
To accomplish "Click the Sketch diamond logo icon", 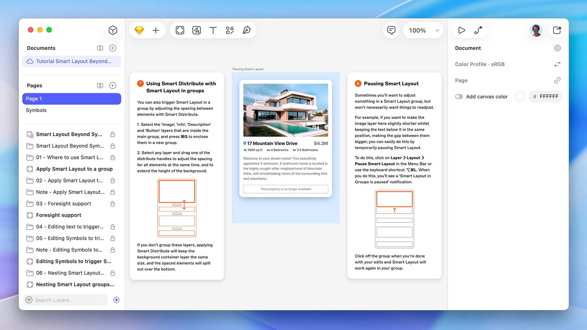I will pos(139,30).
